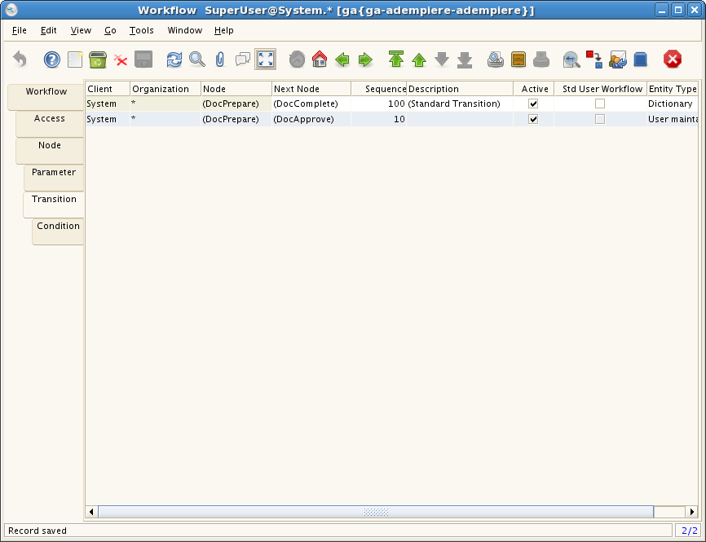Enable Std User Workflow for DocComplete row
This screenshot has height=542, width=706.
(600, 104)
